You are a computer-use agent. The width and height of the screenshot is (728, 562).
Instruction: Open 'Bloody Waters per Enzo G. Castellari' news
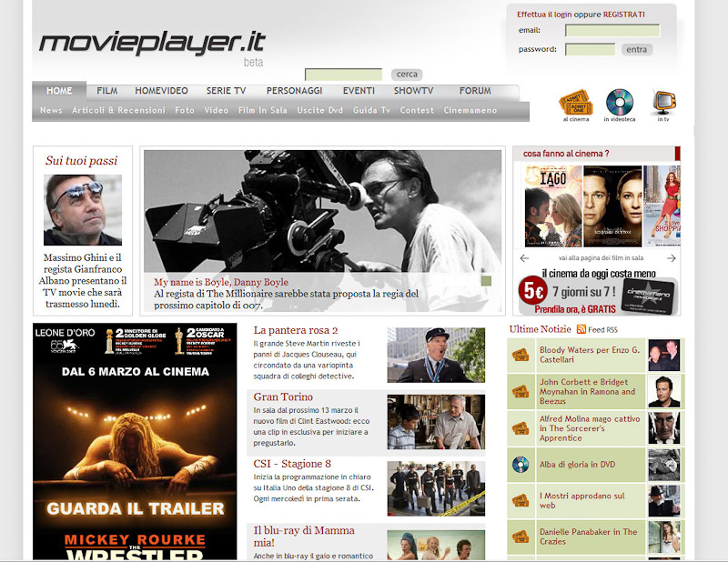(590, 355)
